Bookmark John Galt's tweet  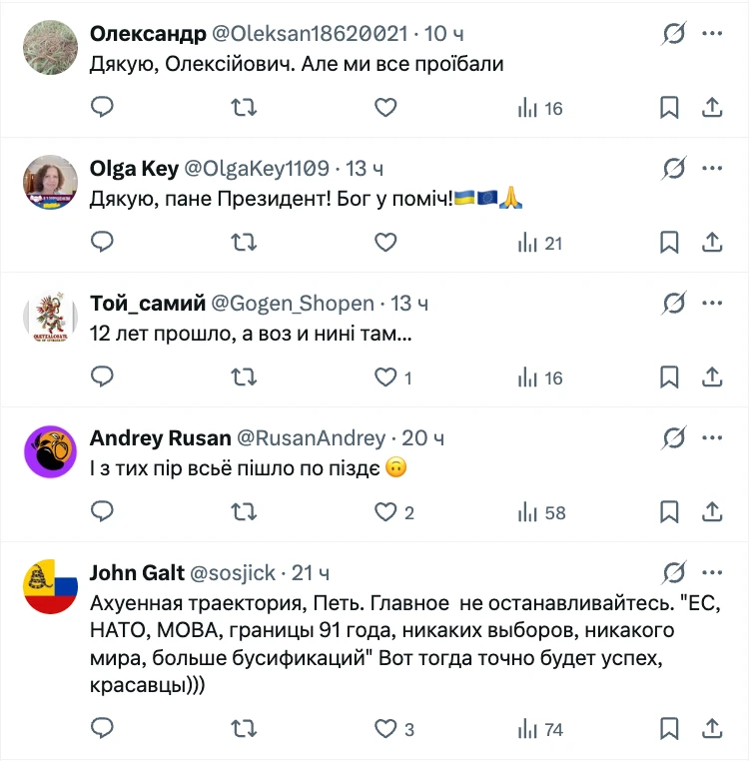[x=669, y=728]
